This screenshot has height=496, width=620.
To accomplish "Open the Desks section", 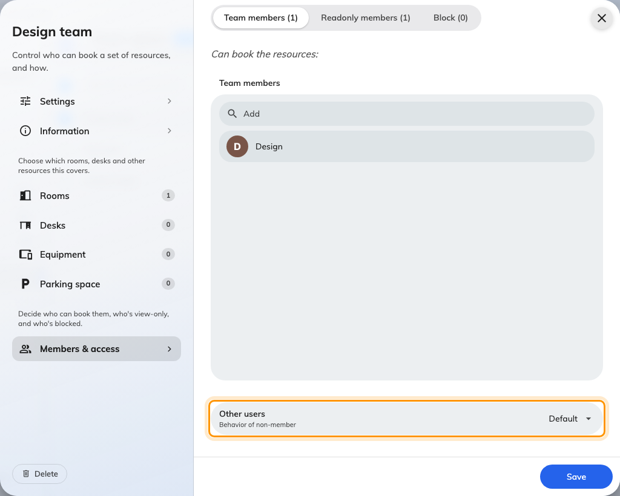I will tap(96, 225).
